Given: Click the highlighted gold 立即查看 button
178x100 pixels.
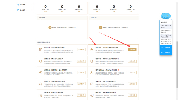Looking at the screenshot, I should tap(132, 50).
